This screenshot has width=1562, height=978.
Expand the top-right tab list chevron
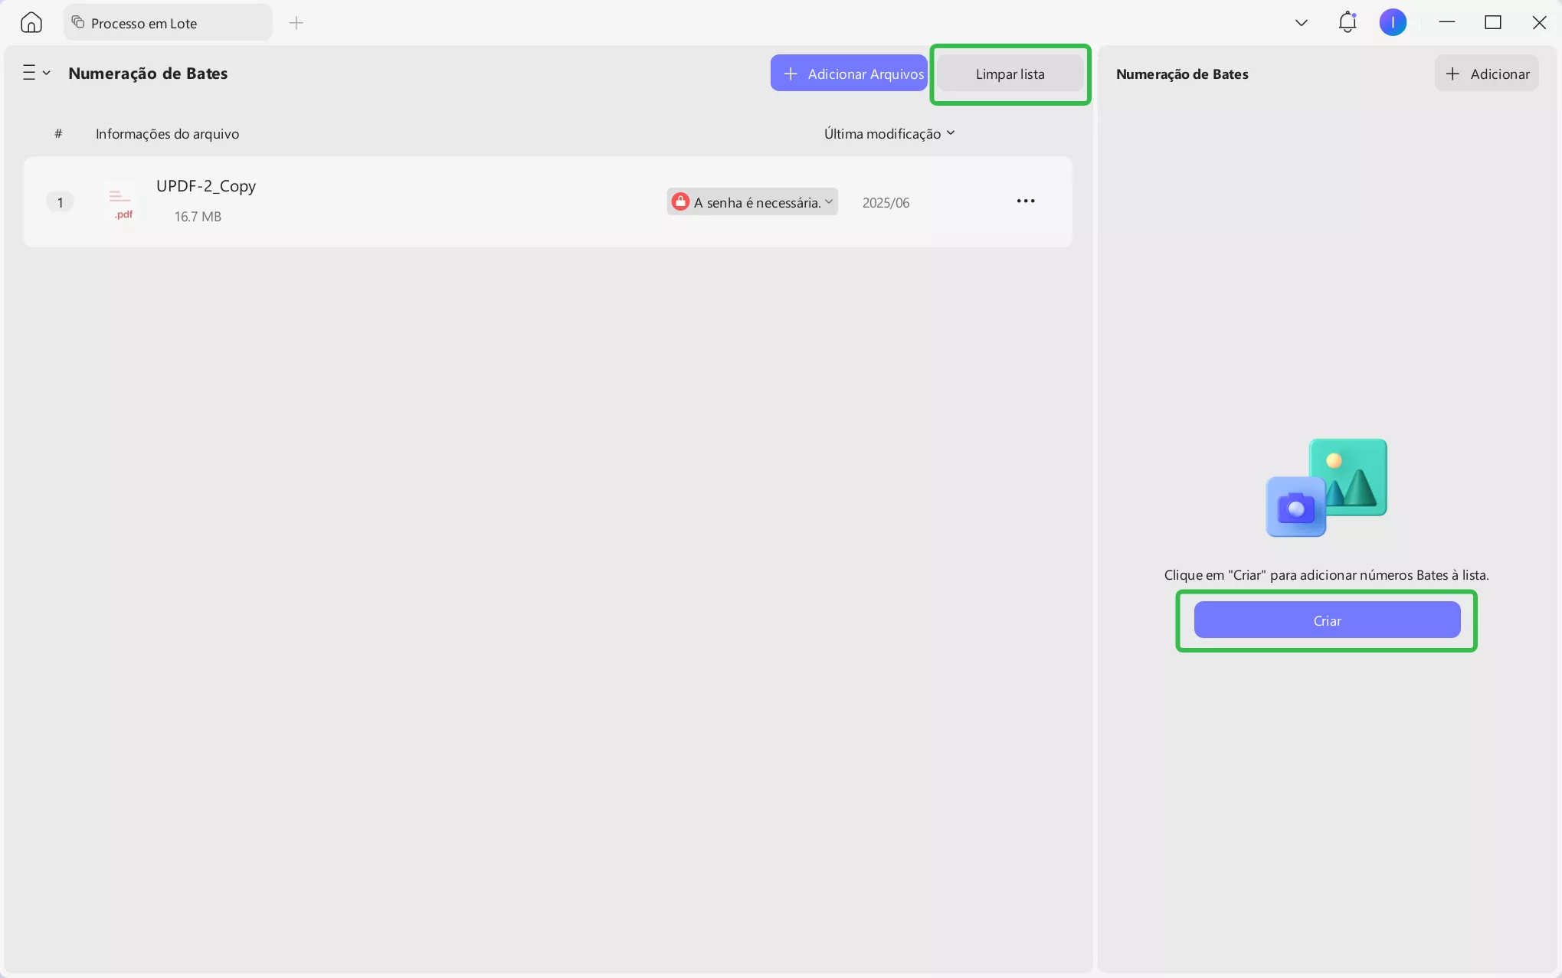coord(1301,23)
